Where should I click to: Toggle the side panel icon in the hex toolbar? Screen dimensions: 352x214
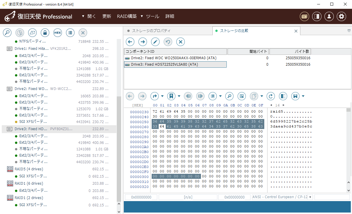pyautogui.click(x=283, y=96)
